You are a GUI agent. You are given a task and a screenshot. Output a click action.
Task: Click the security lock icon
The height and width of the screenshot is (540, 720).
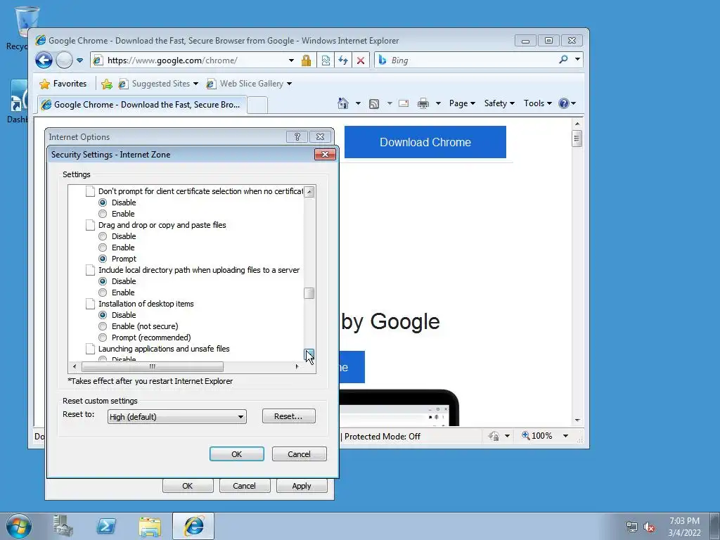pos(307,60)
